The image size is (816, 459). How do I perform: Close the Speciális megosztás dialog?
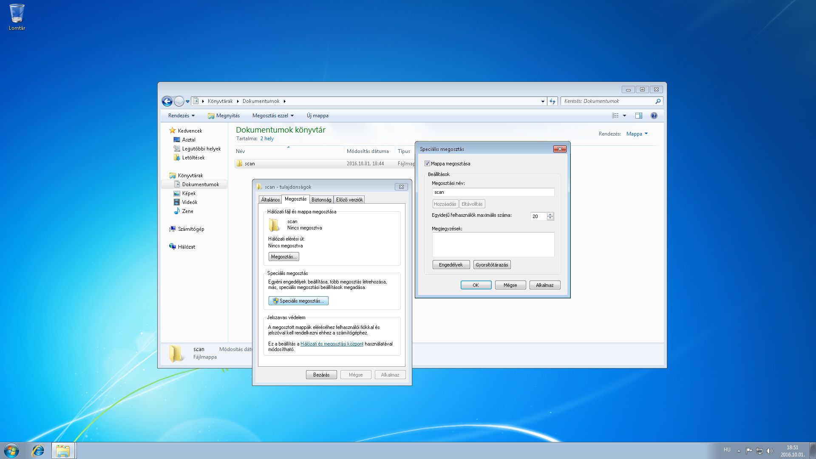(560, 149)
